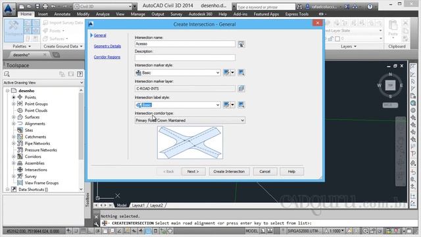Select the Points node icon in Toolspace
The height and width of the screenshot is (237, 421).
click(x=20, y=97)
